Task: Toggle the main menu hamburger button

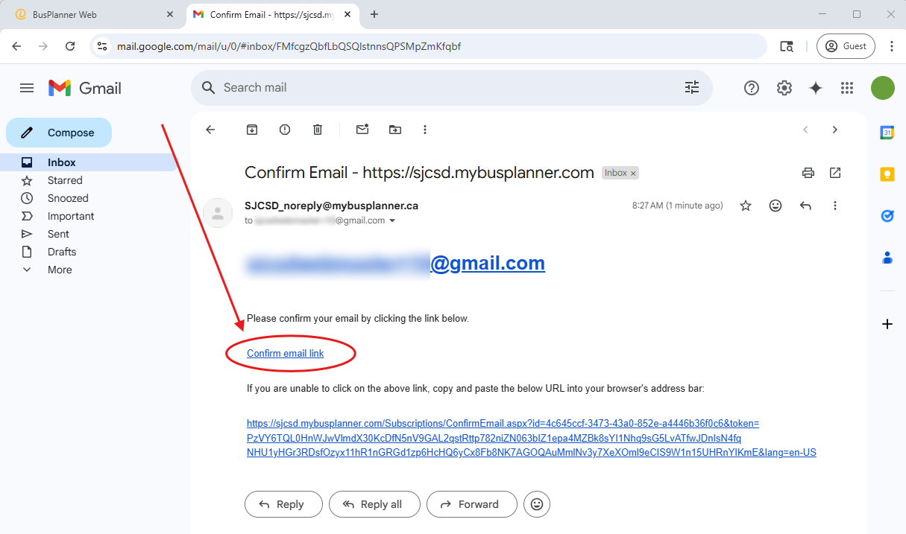Action: click(x=27, y=88)
